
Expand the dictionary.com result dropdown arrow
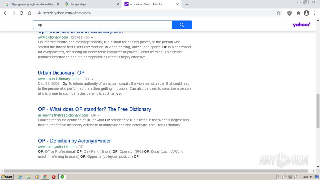point(92,37)
